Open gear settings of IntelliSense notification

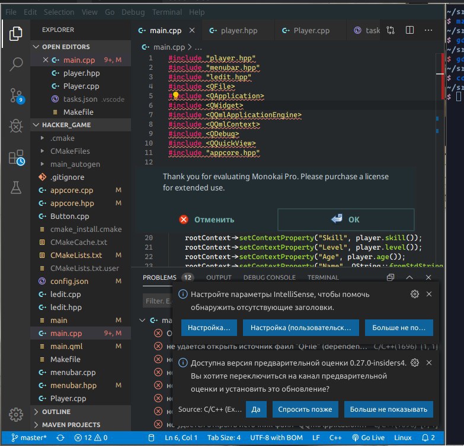(415, 294)
